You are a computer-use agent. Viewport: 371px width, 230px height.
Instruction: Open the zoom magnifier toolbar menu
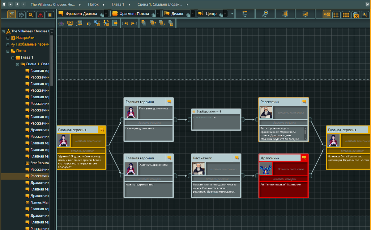point(265,14)
